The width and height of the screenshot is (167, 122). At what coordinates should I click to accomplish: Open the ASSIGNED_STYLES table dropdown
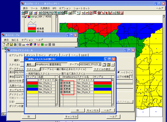click(100, 64)
